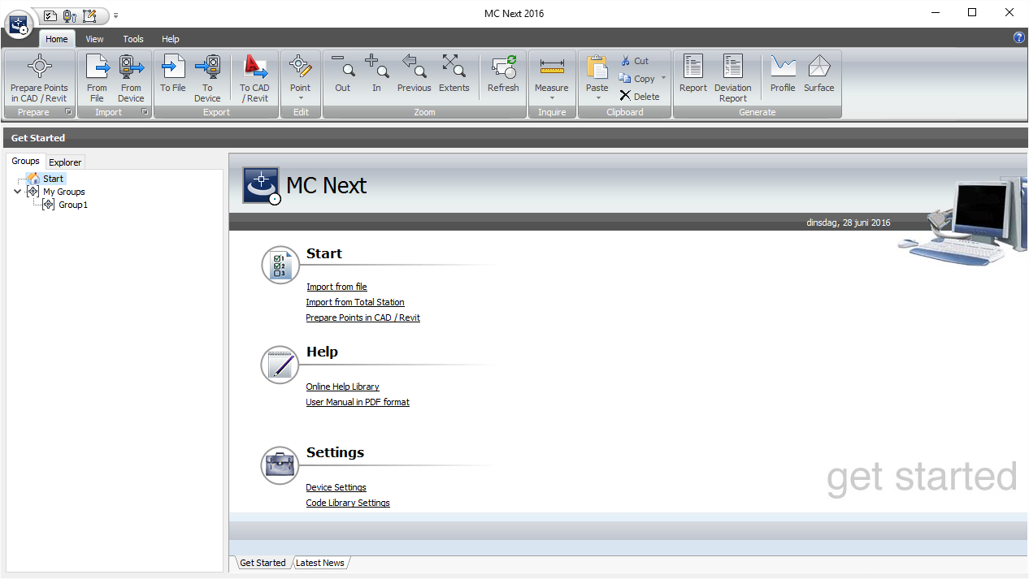Image resolution: width=1029 pixels, height=579 pixels.
Task: Open the Prepare group dialog launcher
Action: (x=68, y=112)
